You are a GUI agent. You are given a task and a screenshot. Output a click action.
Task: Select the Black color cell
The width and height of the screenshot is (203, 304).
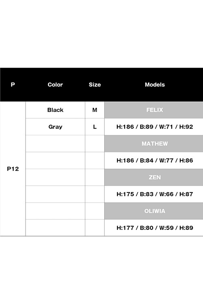point(55,110)
